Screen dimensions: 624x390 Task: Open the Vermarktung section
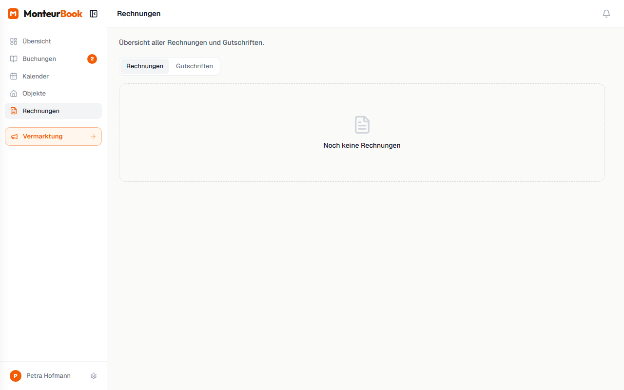pos(43,136)
